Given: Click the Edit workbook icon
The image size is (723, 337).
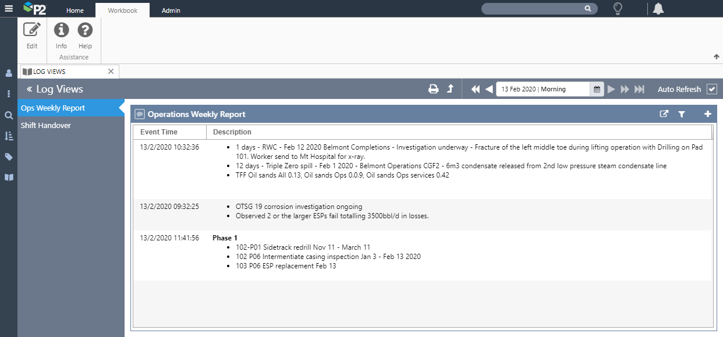Looking at the screenshot, I should [31, 30].
